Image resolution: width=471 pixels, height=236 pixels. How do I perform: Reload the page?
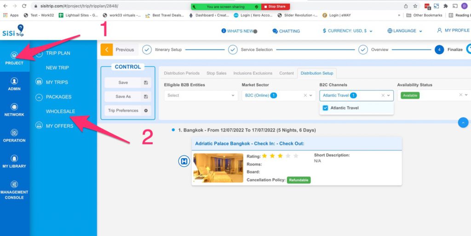pyautogui.click(x=24, y=6)
